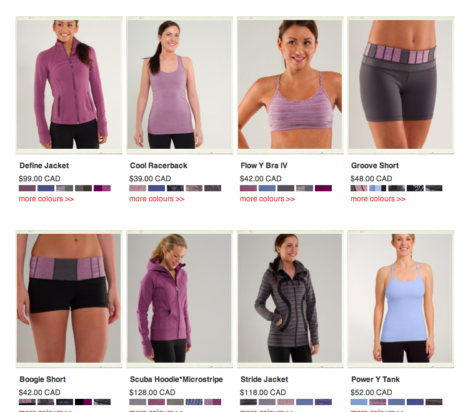The width and height of the screenshot is (463, 412).
Task: Select the dark magenta swatch under Flow Y Bra IV
Action: pos(323,188)
